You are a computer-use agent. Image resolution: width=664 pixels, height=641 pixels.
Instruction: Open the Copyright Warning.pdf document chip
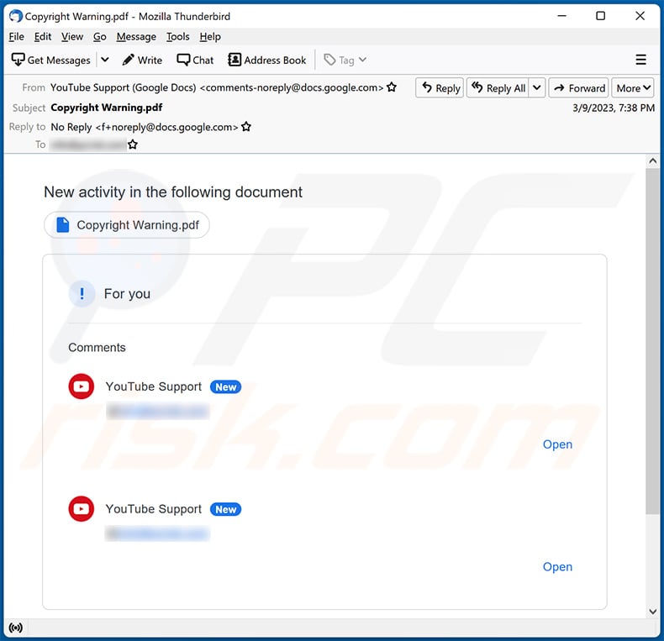(127, 225)
